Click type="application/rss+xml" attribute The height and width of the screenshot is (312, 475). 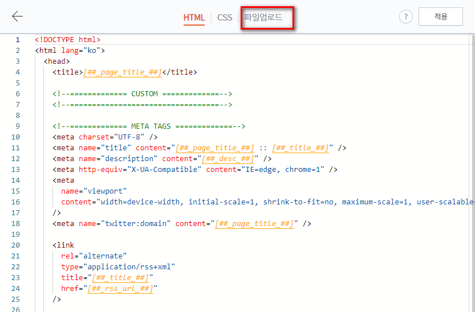pyautogui.click(x=118, y=267)
